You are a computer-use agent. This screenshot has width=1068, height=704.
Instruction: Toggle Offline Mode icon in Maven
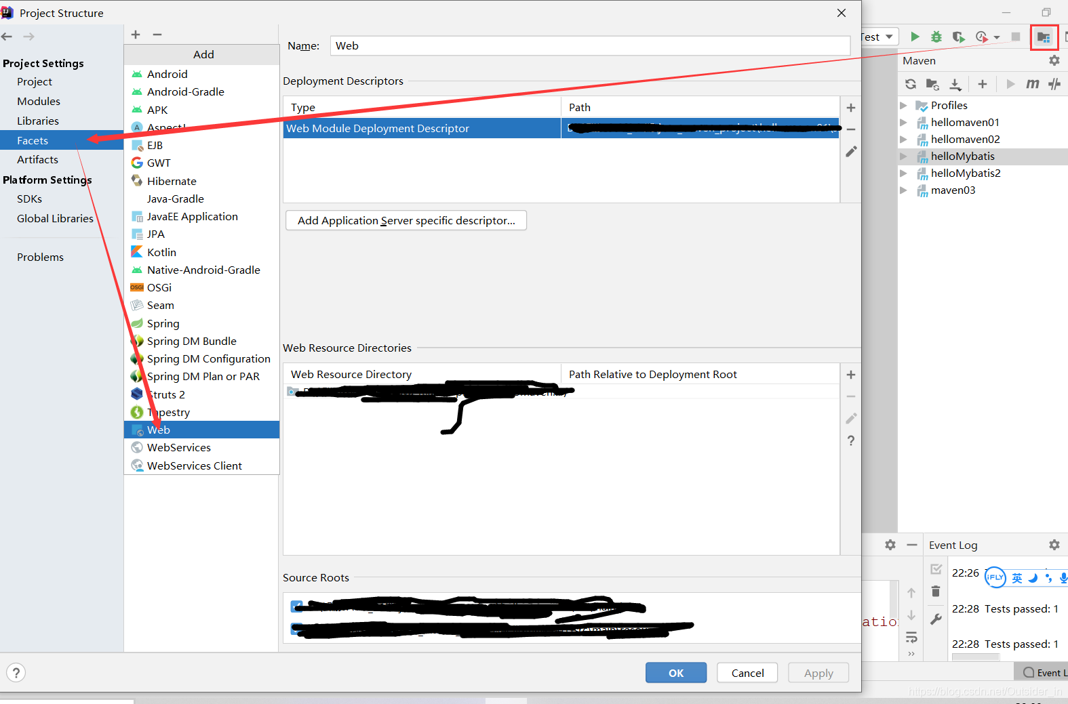(x=1054, y=84)
